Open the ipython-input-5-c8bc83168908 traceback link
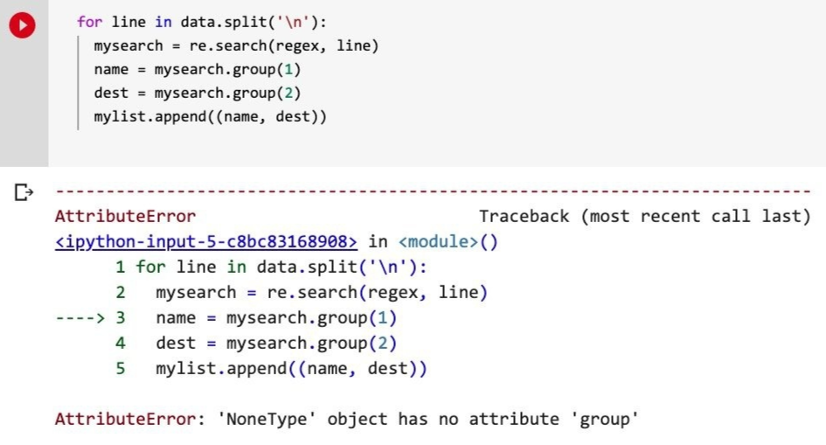This screenshot has width=826, height=445. coord(206,241)
